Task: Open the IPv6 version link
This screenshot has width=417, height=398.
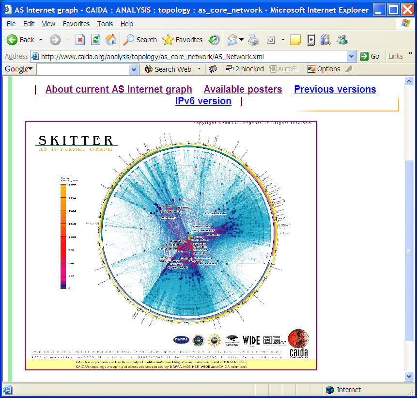Action: 203,101
